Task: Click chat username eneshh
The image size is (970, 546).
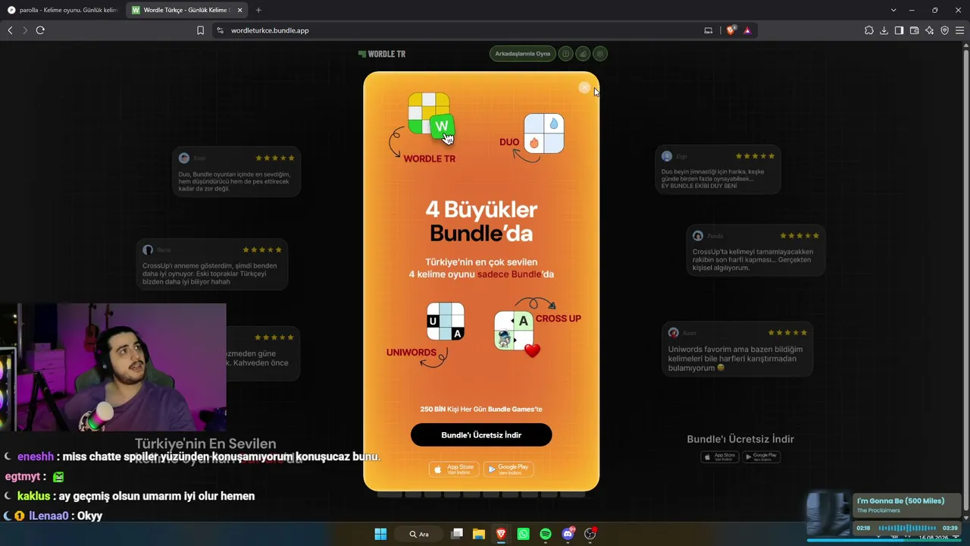Action: 36,457
